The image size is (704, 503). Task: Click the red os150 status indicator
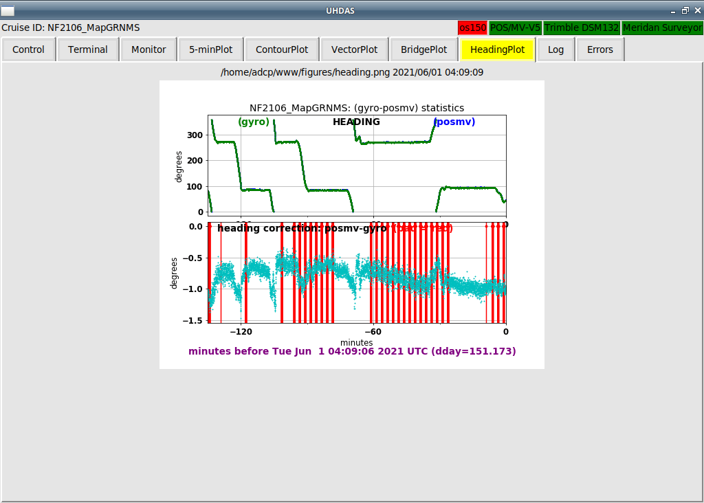(472, 27)
